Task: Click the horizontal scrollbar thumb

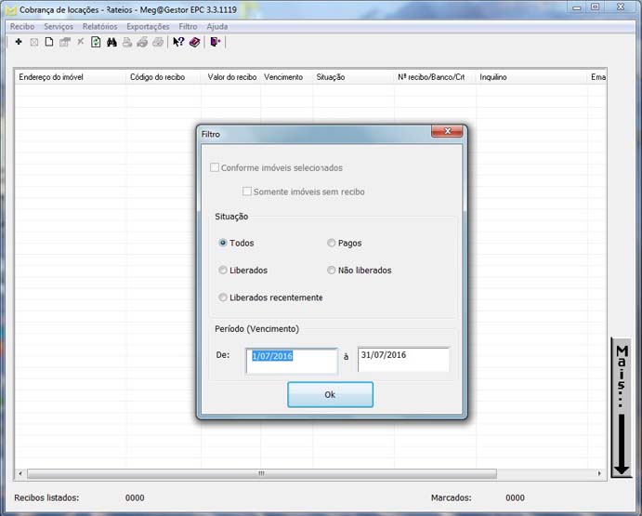Action: click(x=259, y=473)
